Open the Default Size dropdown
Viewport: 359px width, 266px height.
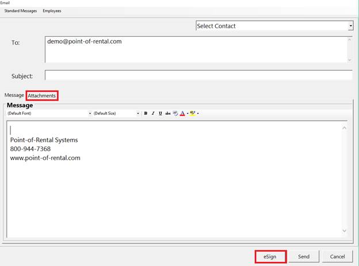pos(138,114)
